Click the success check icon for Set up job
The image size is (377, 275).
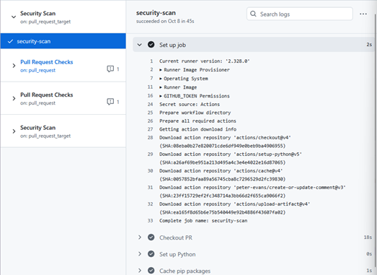click(x=151, y=45)
